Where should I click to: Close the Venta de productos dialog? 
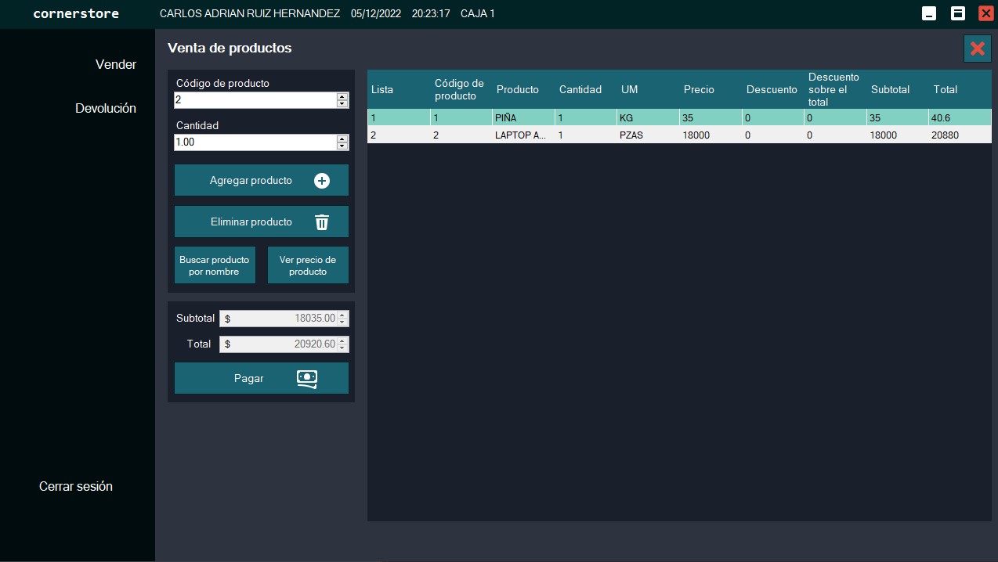[977, 48]
